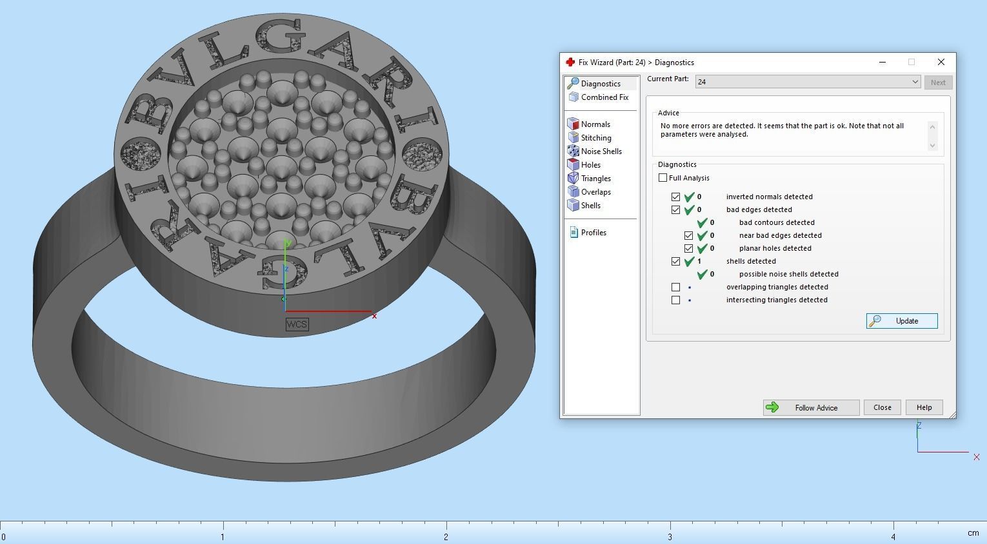987x544 pixels.
Task: Click the Fix Wizard title bar close X
Action: (941, 62)
